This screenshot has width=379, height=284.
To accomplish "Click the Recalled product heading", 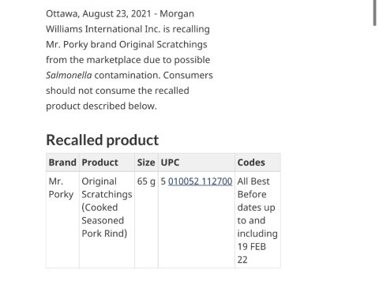I will pyautogui.click(x=103, y=140).
